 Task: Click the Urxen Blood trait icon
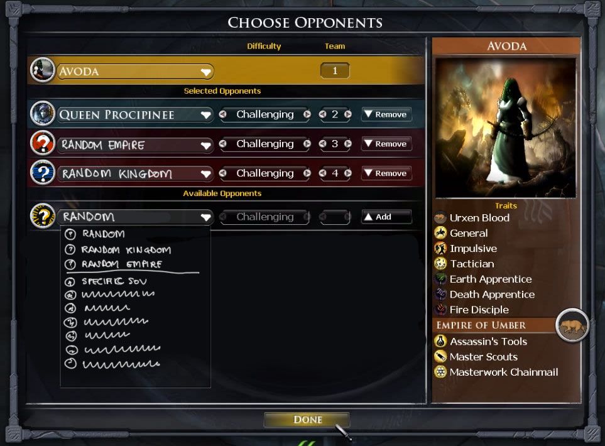click(x=440, y=218)
